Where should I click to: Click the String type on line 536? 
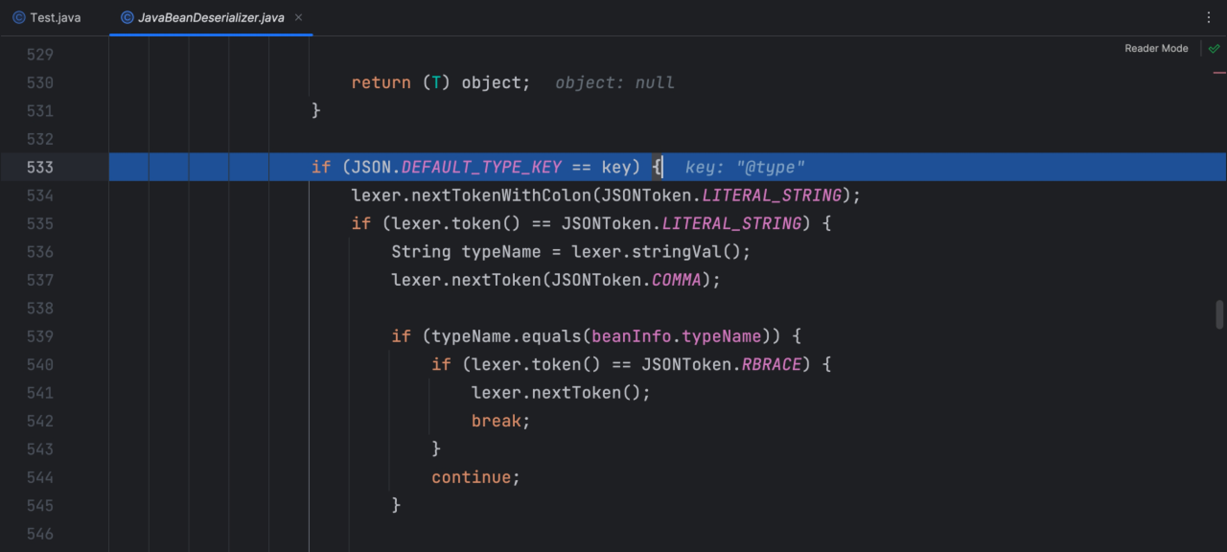(421, 252)
